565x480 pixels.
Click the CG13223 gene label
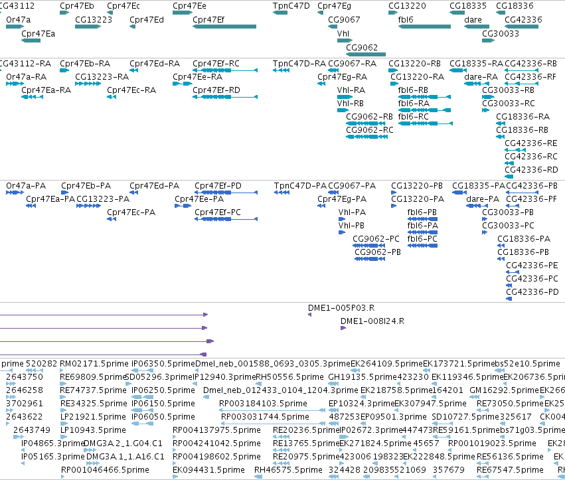(x=94, y=20)
